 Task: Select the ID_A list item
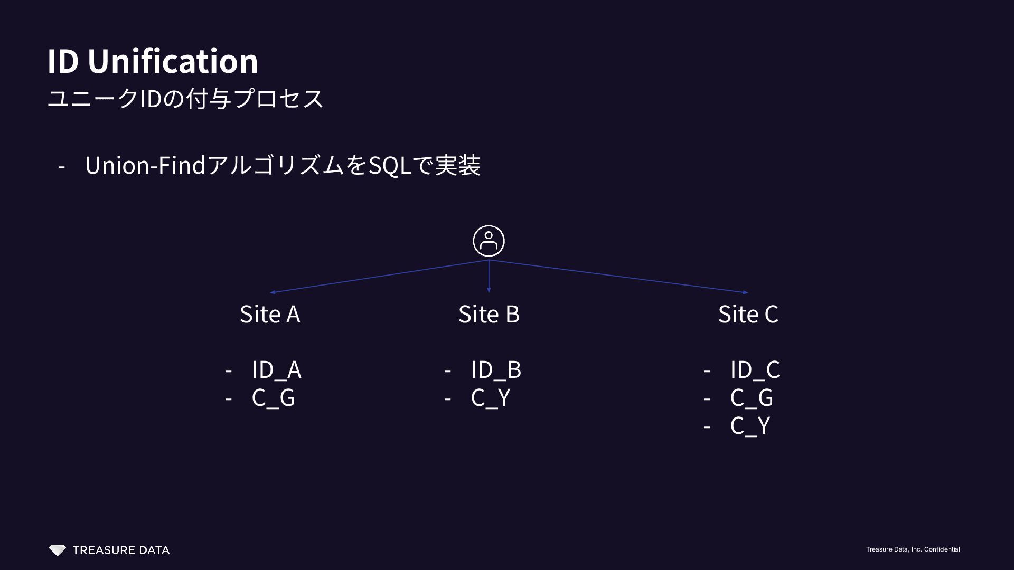tap(276, 369)
